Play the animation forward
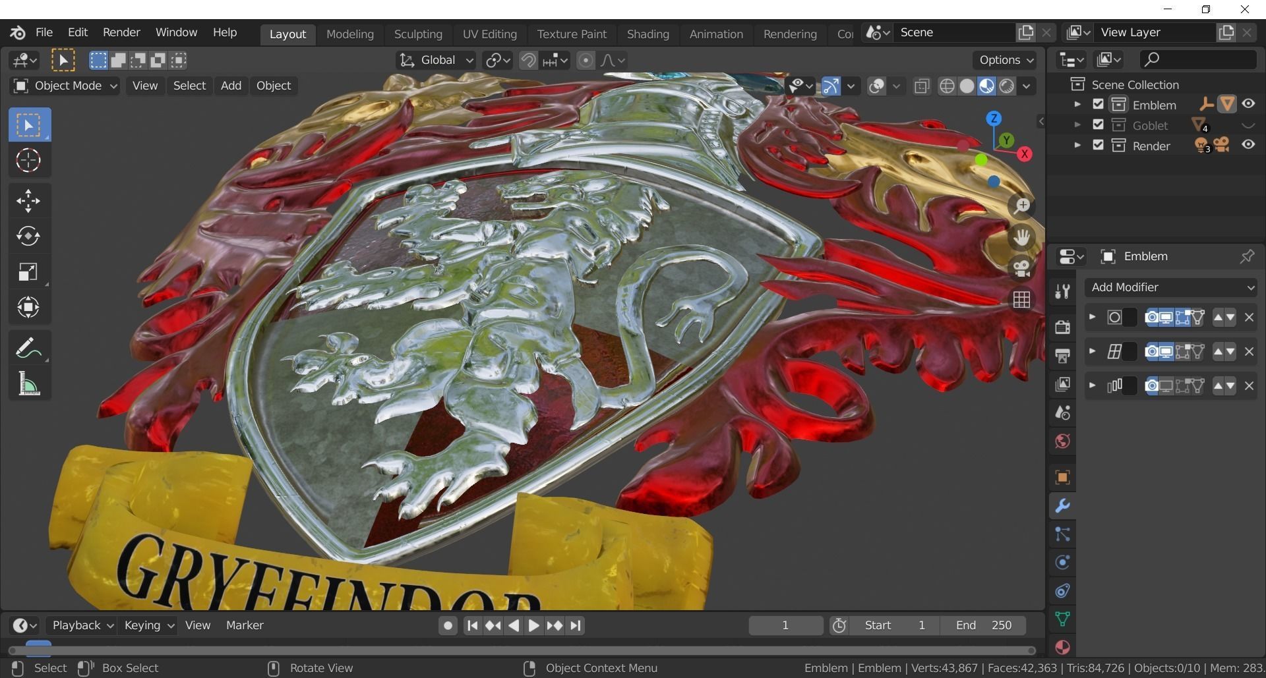1266x678 pixels. (x=533, y=625)
